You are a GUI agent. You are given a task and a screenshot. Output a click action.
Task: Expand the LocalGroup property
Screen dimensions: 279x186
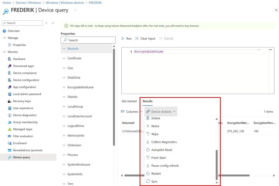tap(64, 107)
